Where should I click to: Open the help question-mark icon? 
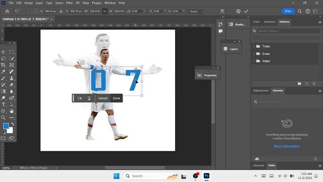(307, 11)
